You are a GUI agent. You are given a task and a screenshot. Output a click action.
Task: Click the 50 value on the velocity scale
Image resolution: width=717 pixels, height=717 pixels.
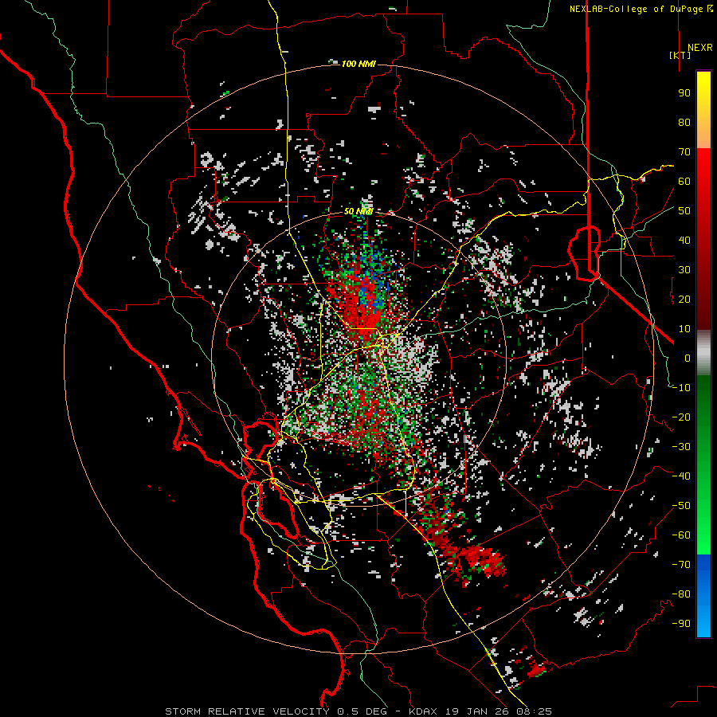point(684,211)
